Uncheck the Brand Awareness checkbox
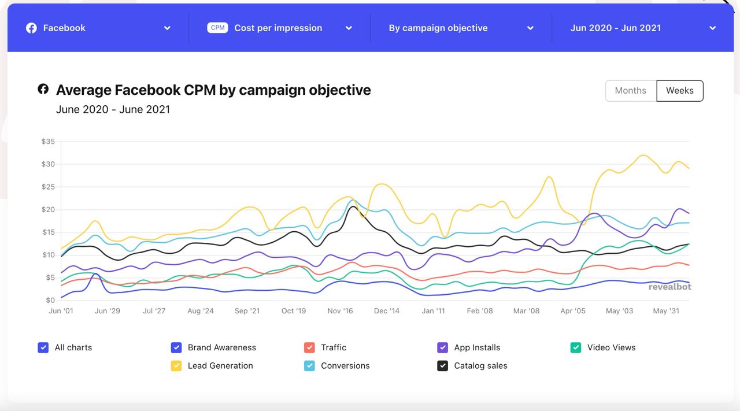Viewport: 740px width, 411px height. click(x=176, y=347)
